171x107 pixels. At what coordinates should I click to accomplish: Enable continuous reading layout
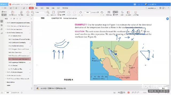[x=109, y=13]
